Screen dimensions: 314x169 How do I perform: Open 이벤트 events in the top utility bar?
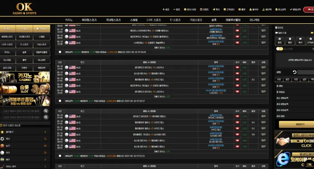click(204, 9)
